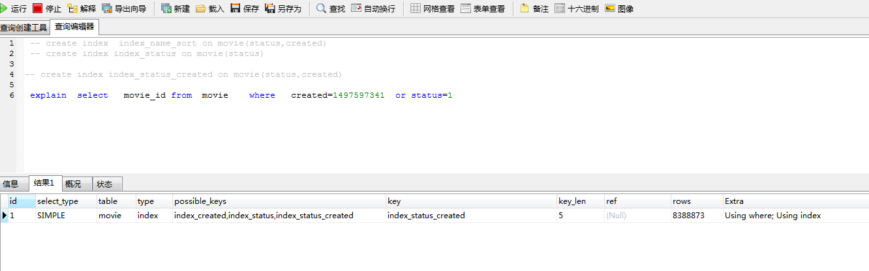Click the 停止 (Stop) toolbar button
The height and width of the screenshot is (271, 869).
click(47, 8)
